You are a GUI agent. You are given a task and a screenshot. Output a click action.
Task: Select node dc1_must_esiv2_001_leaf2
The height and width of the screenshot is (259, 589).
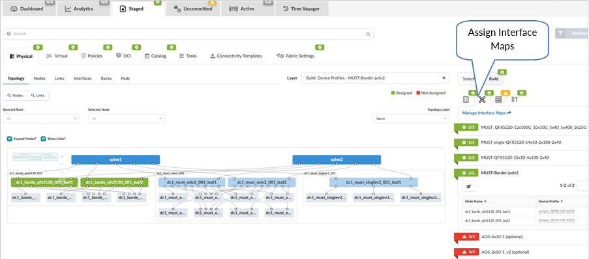coord(262,183)
